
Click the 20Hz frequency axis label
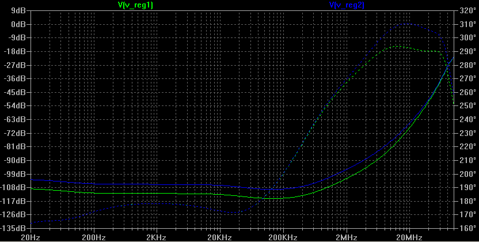click(31, 237)
